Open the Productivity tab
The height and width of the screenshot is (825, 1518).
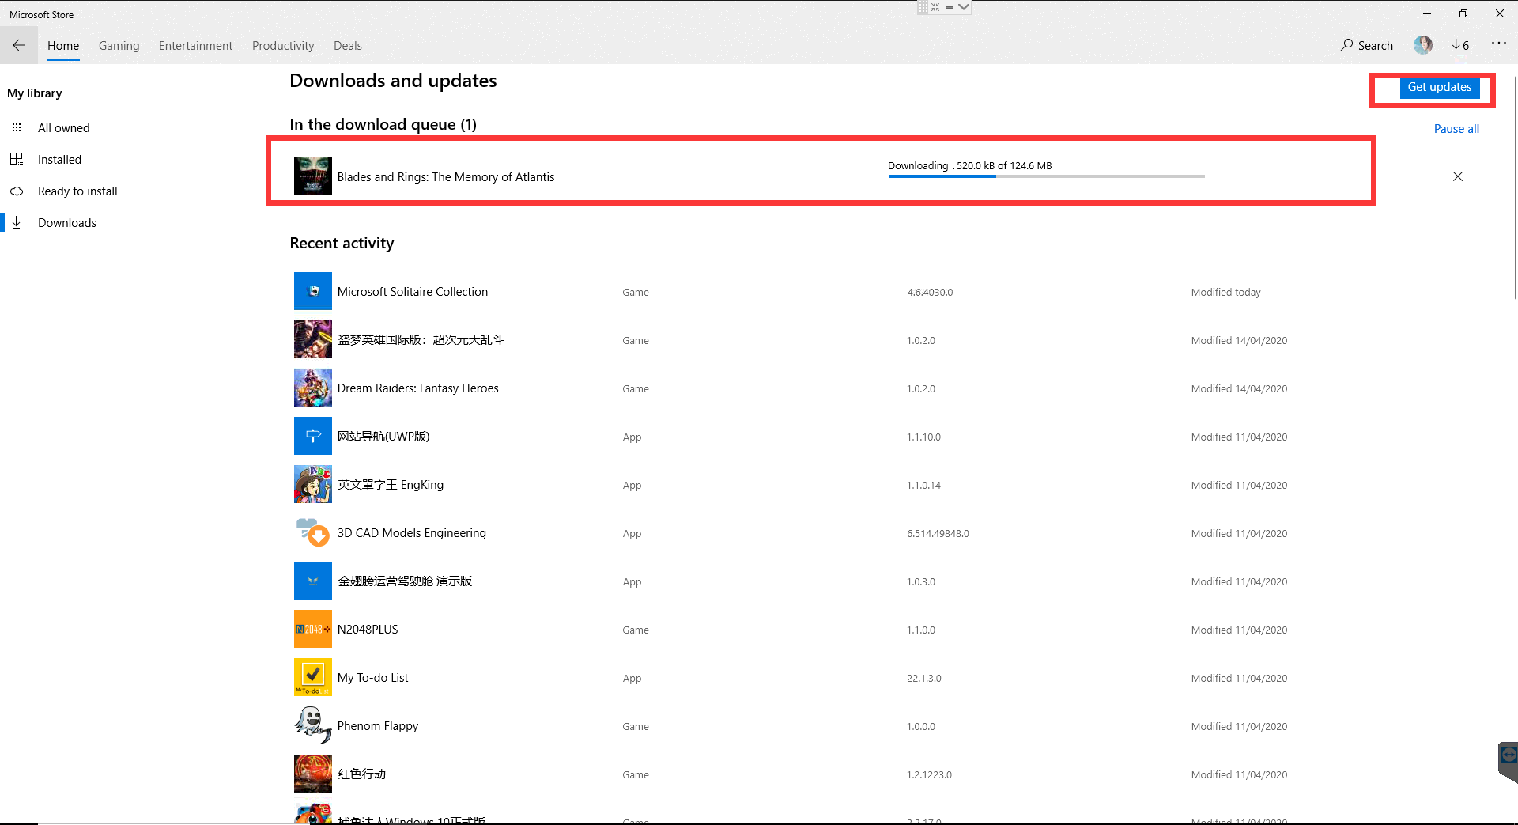click(x=283, y=46)
